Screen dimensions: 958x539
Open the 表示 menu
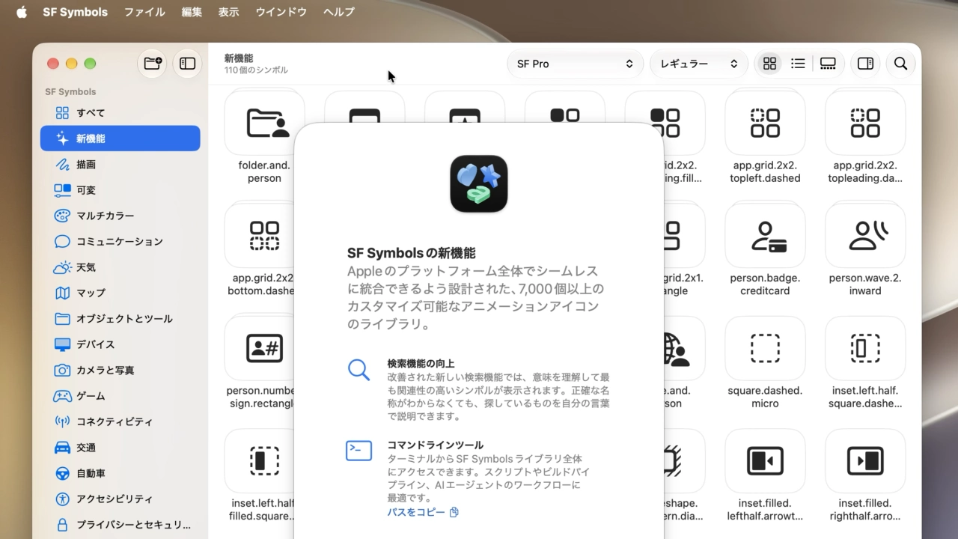[229, 12]
